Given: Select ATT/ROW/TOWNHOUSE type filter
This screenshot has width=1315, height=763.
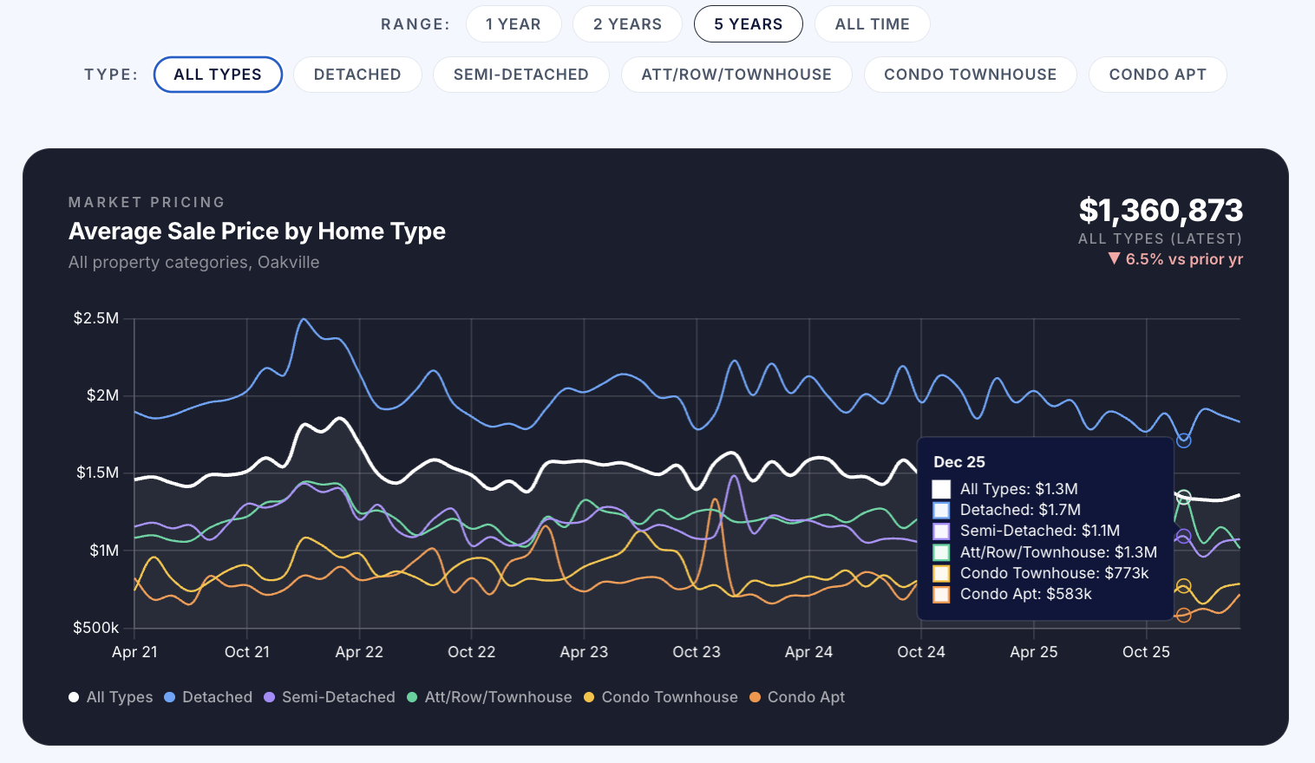Looking at the screenshot, I should pyautogui.click(x=736, y=75).
